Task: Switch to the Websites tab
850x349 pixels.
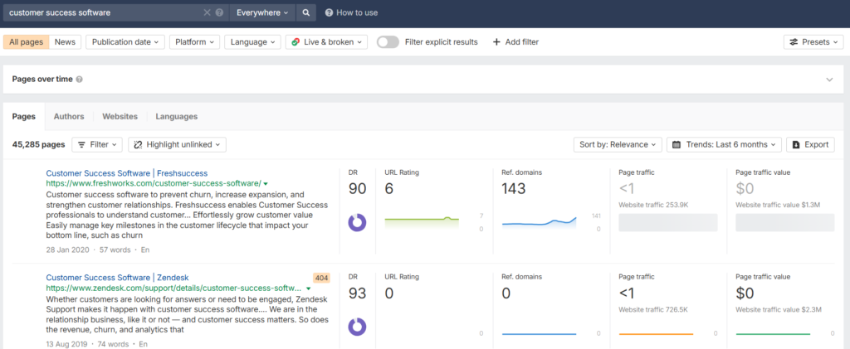Action: pos(120,116)
